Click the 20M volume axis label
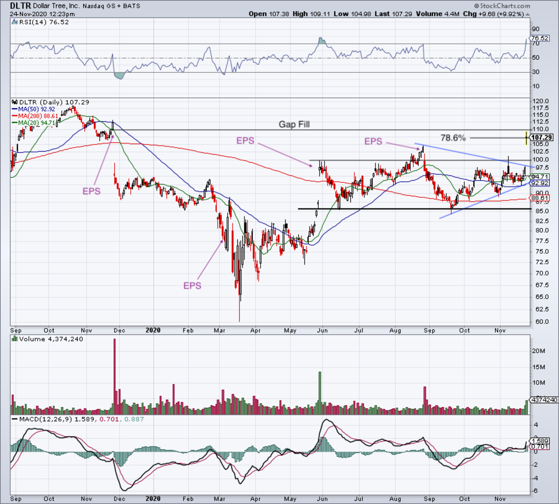 coord(539,351)
